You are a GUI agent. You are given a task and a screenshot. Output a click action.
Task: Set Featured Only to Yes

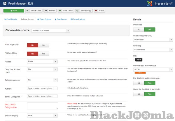pyautogui.click(x=43, y=54)
